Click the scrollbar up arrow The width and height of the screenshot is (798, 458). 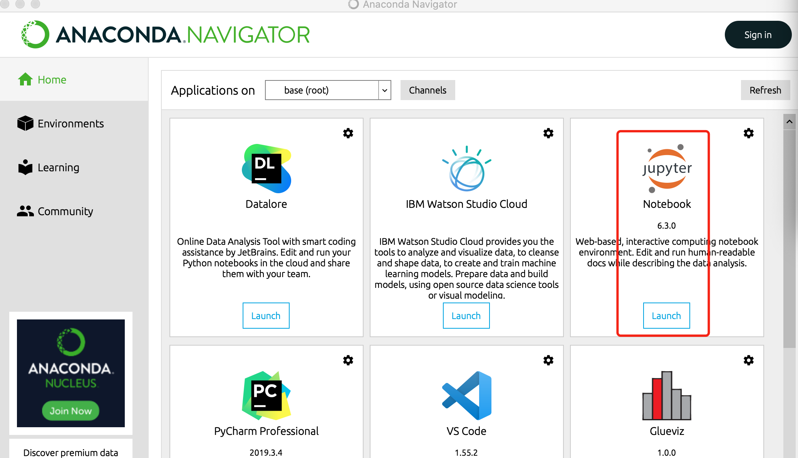point(789,122)
